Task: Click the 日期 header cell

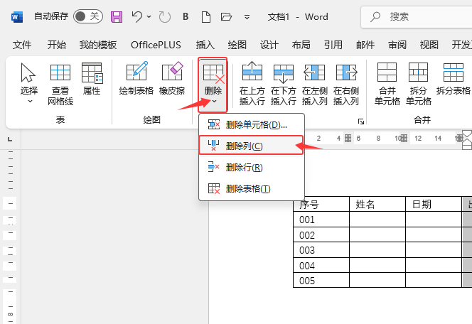Action: click(434, 204)
